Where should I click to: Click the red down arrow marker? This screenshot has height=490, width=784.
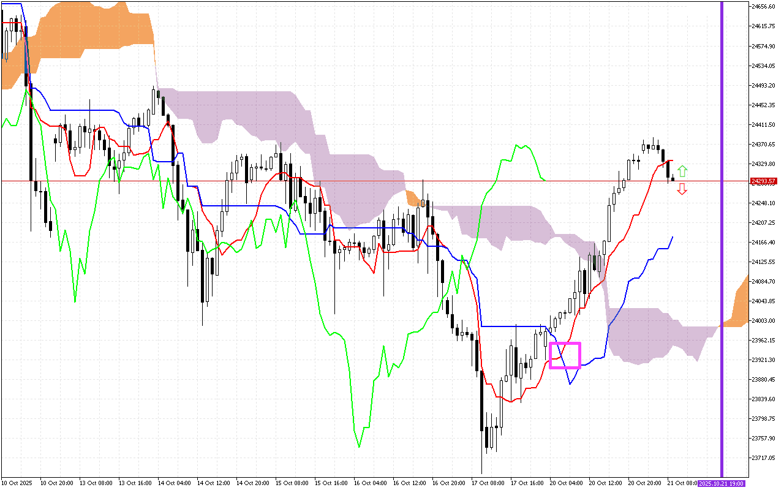tap(682, 189)
